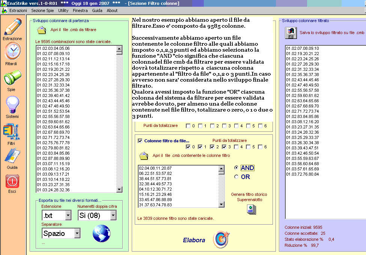Open the About menu
The image size is (366, 255).
click(112, 10)
